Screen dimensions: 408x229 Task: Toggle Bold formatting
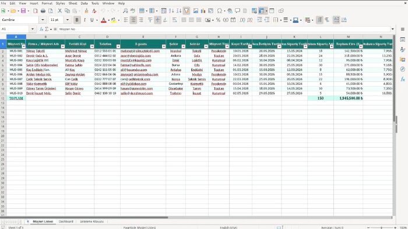[77, 20]
